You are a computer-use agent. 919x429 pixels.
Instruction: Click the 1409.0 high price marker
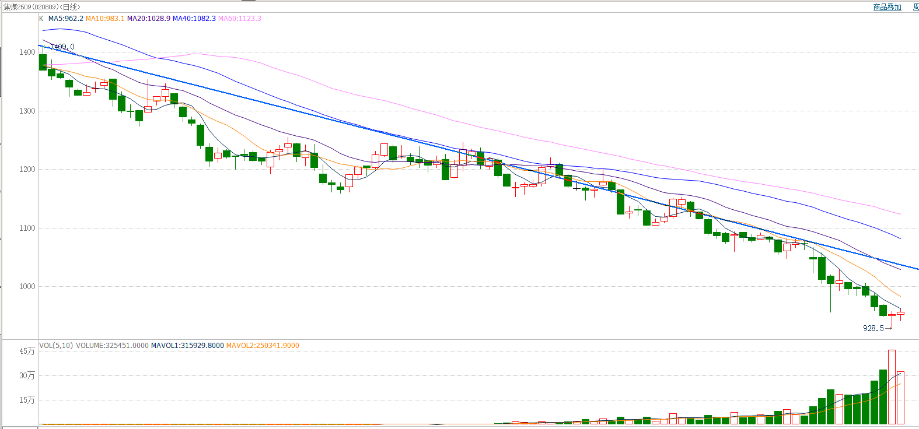coord(62,47)
